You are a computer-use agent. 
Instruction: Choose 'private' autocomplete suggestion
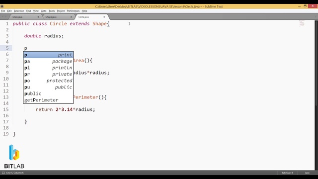48,74
